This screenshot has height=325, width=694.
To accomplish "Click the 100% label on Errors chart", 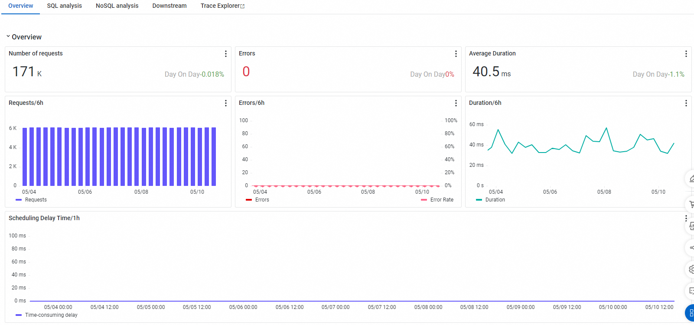I will tap(451, 120).
